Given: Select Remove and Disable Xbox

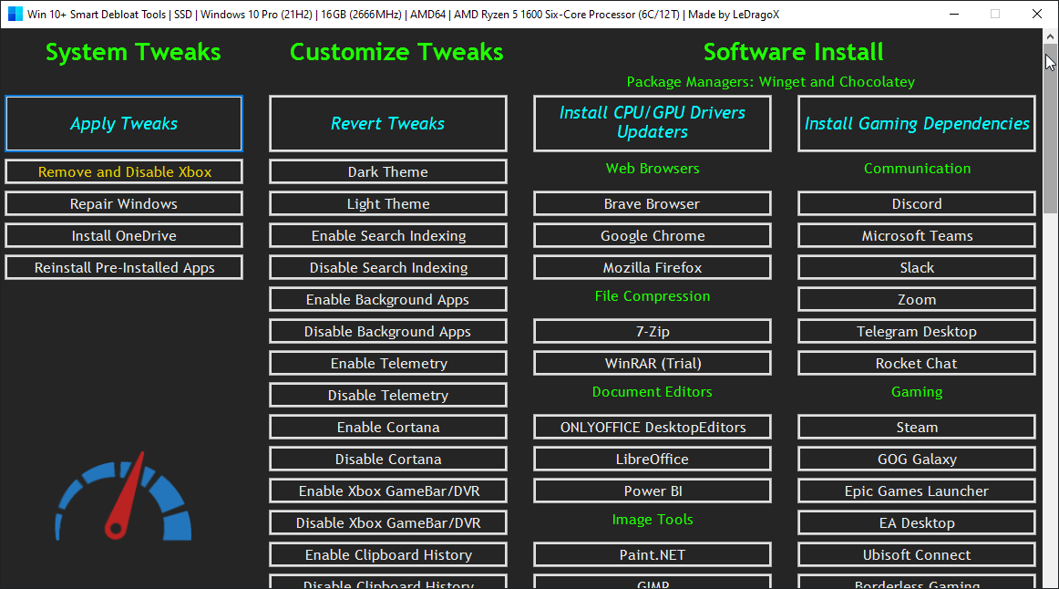Looking at the screenshot, I should click(124, 171).
